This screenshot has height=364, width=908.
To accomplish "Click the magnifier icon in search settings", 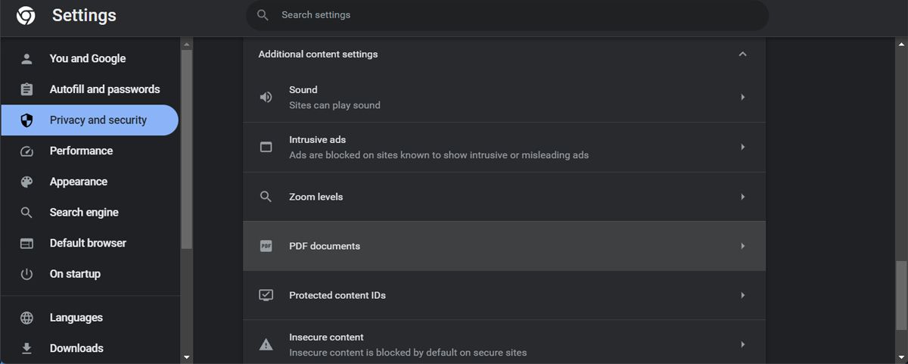I will click(x=263, y=15).
